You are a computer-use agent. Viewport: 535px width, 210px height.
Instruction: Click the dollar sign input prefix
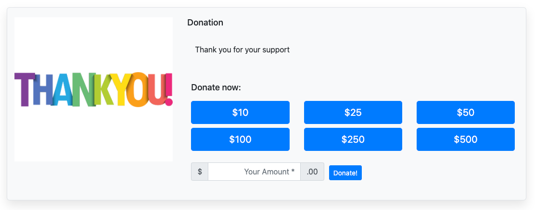point(200,172)
